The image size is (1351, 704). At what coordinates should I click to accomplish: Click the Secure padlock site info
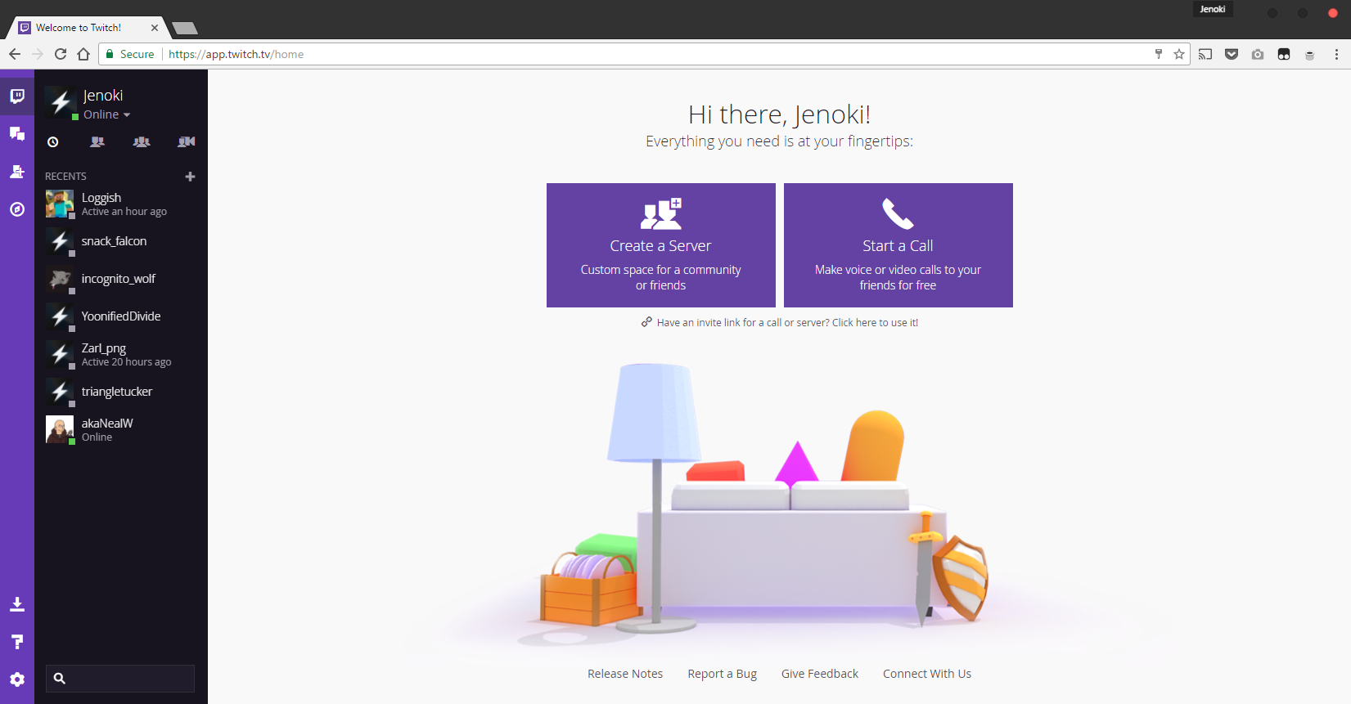130,54
